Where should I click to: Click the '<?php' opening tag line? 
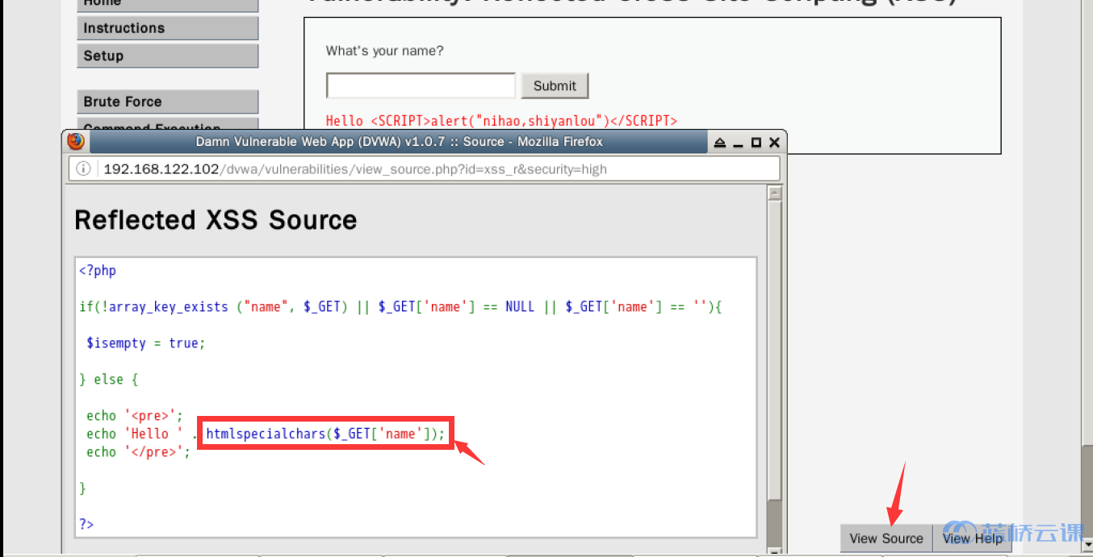pos(98,271)
